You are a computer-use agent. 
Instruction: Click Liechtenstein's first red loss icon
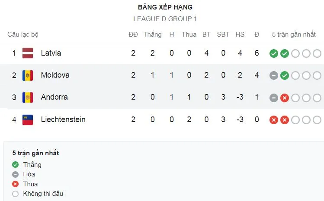pos(273,120)
